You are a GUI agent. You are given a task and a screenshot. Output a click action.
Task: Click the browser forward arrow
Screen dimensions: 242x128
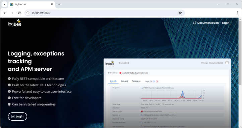[12, 13]
